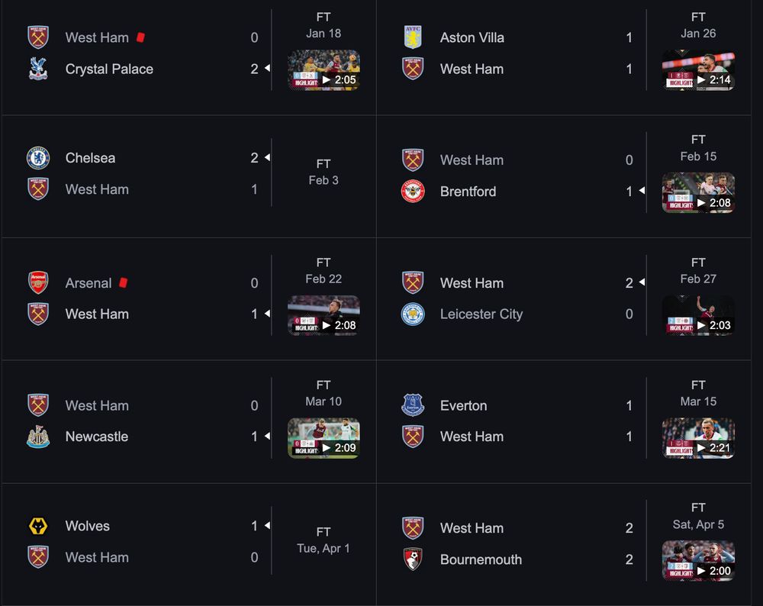763x606 pixels.
Task: Play Arsenal vs West Ham highlights video
Action: pyautogui.click(x=324, y=315)
